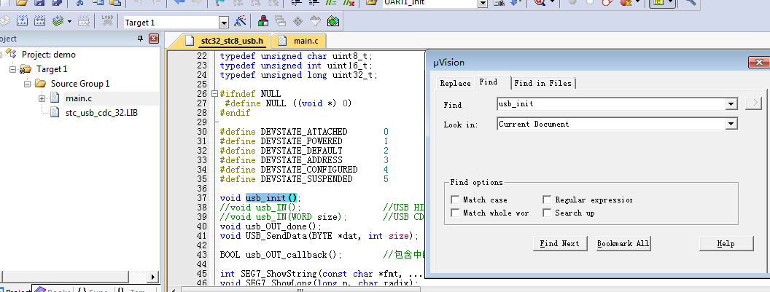
Task: Click the editor horizontal scrollbar thumb
Action: pyautogui.click(x=300, y=290)
